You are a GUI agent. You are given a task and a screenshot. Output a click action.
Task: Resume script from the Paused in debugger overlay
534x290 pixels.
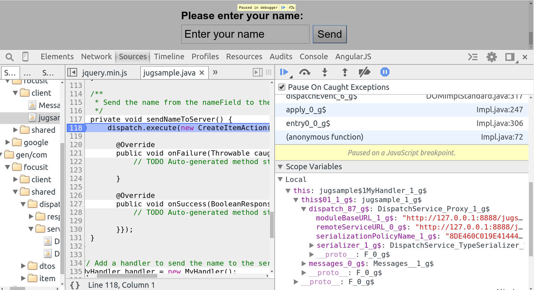click(x=283, y=7)
